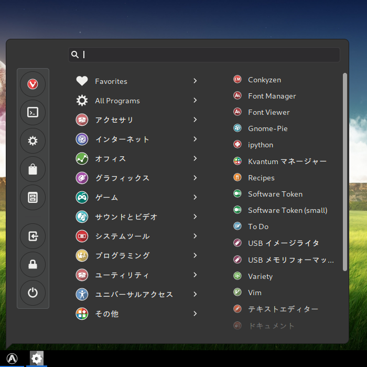This screenshot has height=367, width=367.
Task: Expand the グラフィックス submenu arrow
Action: click(195, 178)
